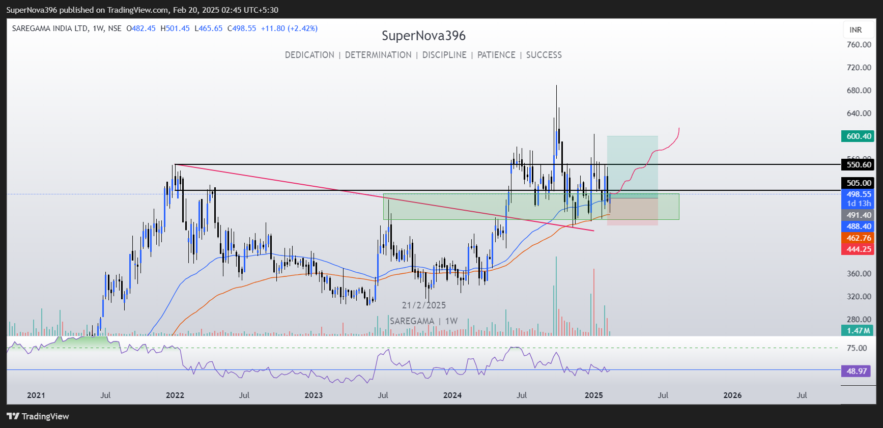Click the 48.97 RSI value label
This screenshot has height=428, width=883.
point(857,371)
